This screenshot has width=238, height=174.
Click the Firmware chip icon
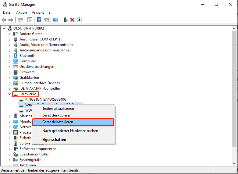[x=16, y=72]
